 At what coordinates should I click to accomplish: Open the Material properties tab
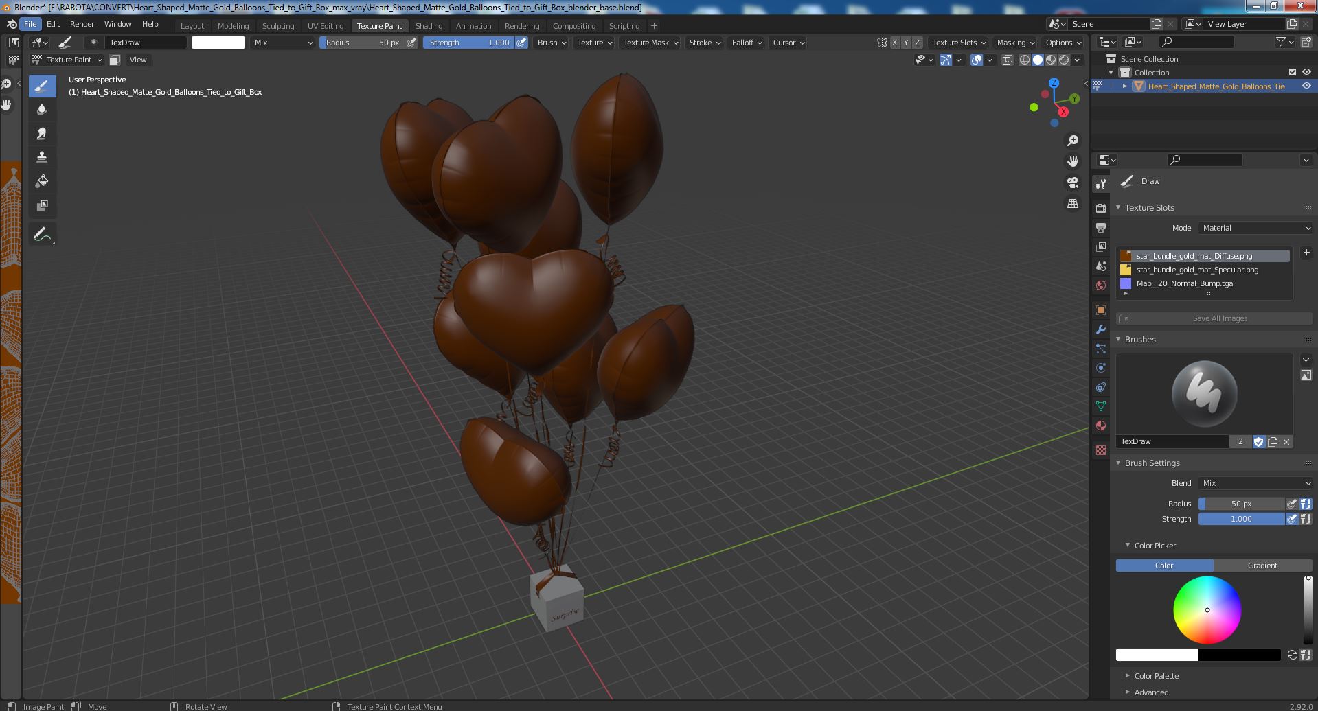point(1101,426)
